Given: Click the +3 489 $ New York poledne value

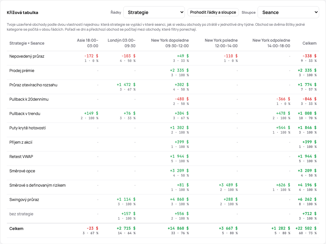Looking at the screenshot, I should (x=228, y=185).
